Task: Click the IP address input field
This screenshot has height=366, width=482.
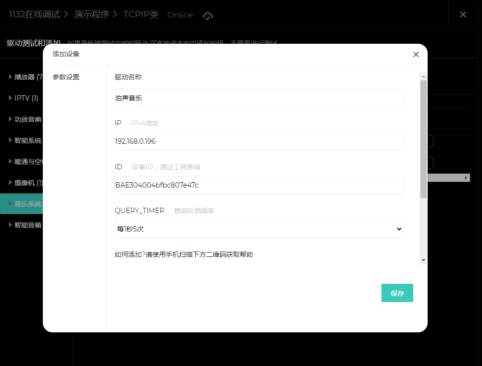Action: pos(259,141)
